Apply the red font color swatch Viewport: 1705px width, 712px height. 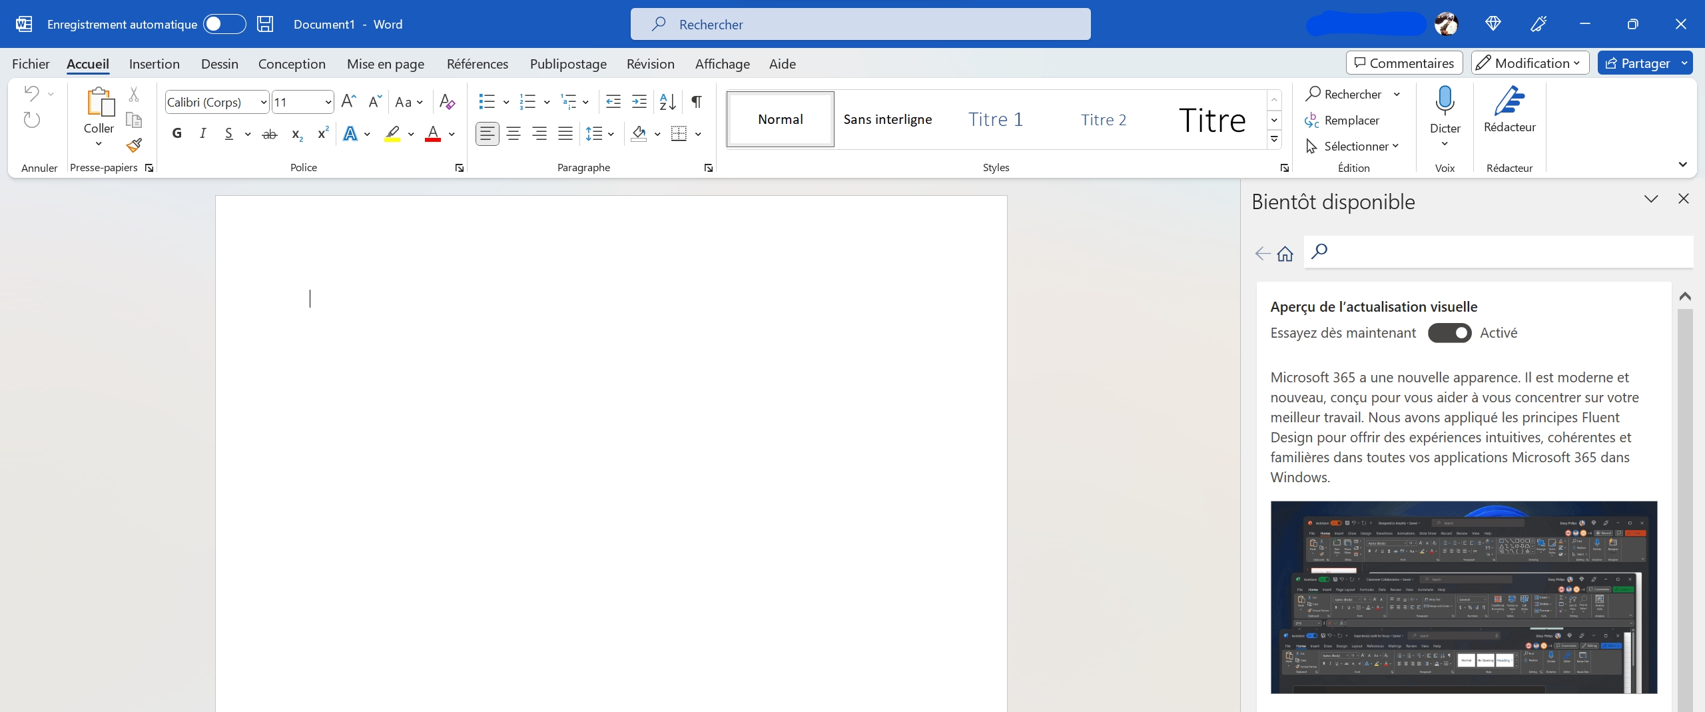(433, 134)
